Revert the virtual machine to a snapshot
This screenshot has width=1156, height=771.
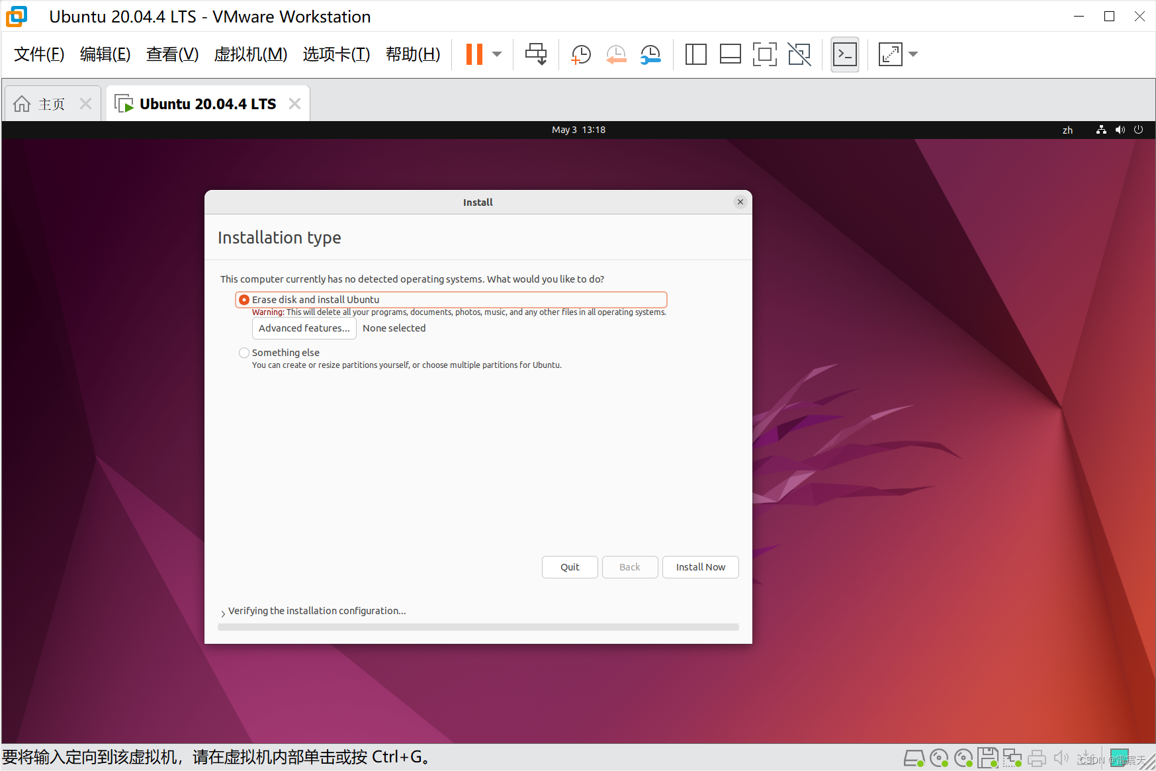pyautogui.click(x=616, y=54)
